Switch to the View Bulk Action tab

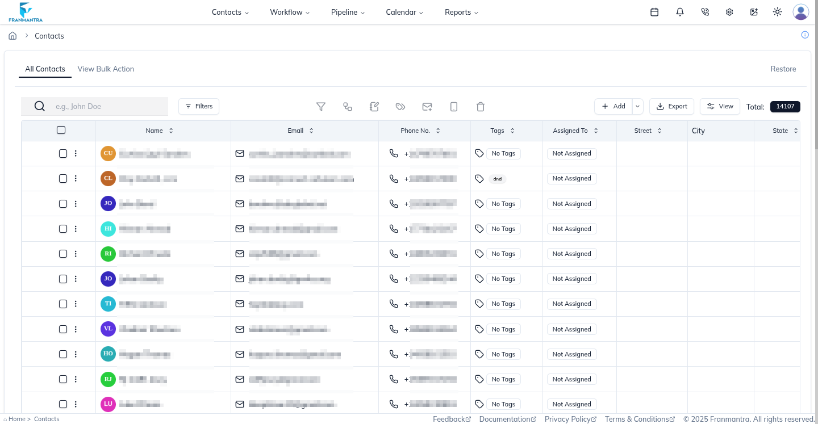[106, 69]
